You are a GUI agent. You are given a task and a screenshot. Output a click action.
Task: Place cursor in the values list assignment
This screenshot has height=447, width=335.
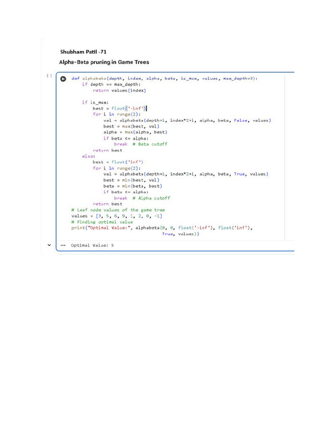116,216
